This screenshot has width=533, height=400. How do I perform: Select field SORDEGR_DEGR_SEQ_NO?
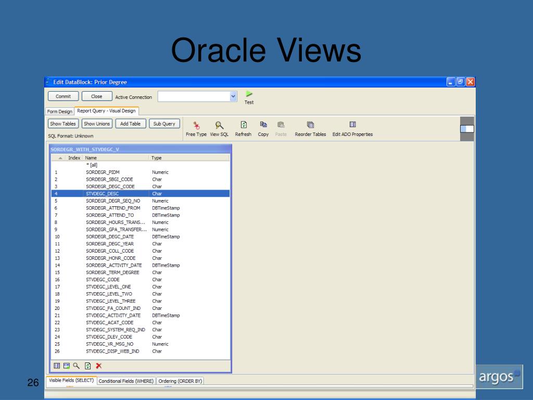141,201
